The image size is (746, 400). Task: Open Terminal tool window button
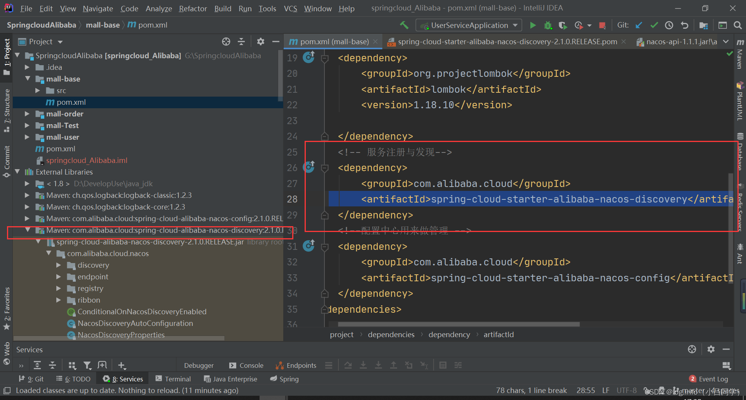coord(173,379)
